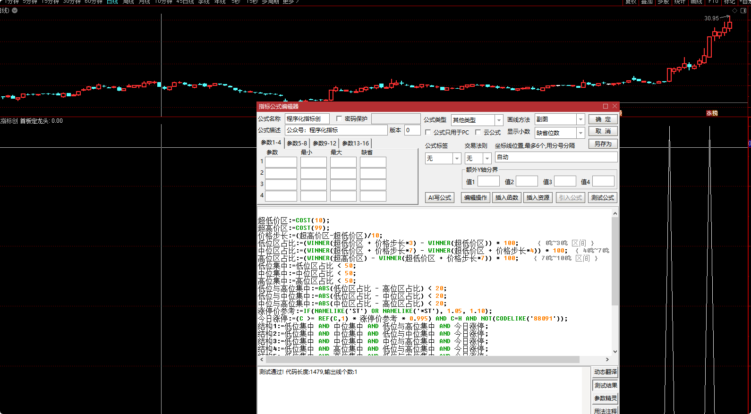Maximize the 指标公式编辑器 dialog
Screen dimensions: 751x414
606,106
